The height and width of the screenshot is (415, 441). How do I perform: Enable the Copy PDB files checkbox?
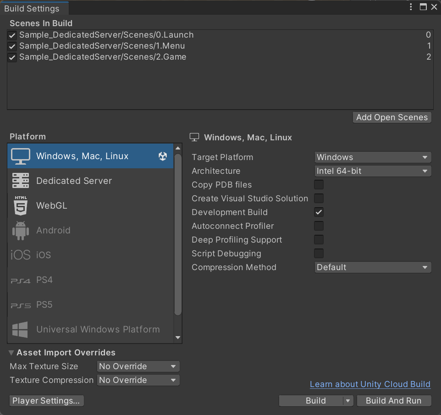coord(319,184)
